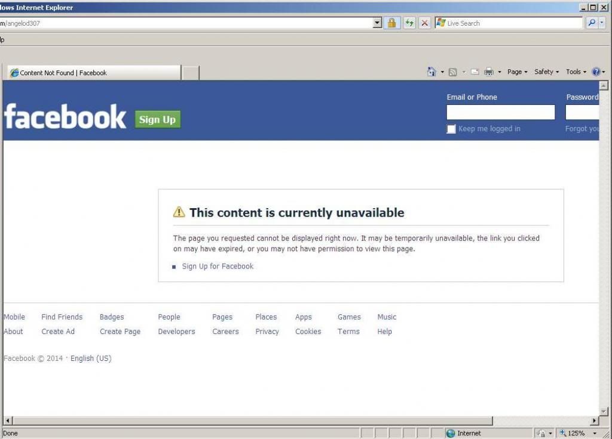Click the Read Mail envelope icon
The height and width of the screenshot is (439, 612).
475,72
